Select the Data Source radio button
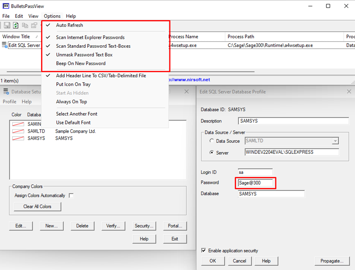Screen dimensions: 355x270 click(211, 141)
